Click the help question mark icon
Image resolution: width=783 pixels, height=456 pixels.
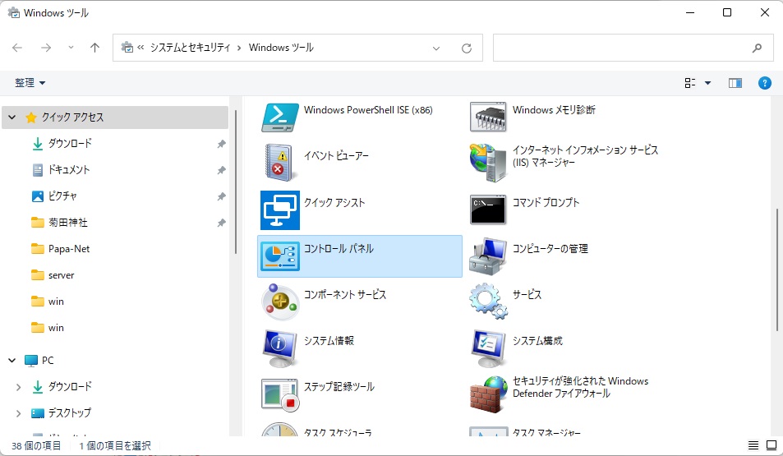click(765, 83)
